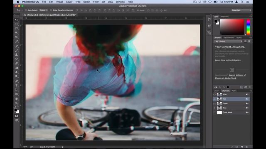This screenshot has width=266, height=149.
Task: Open the collapsed Properties panel icon
Action: pos(209,26)
